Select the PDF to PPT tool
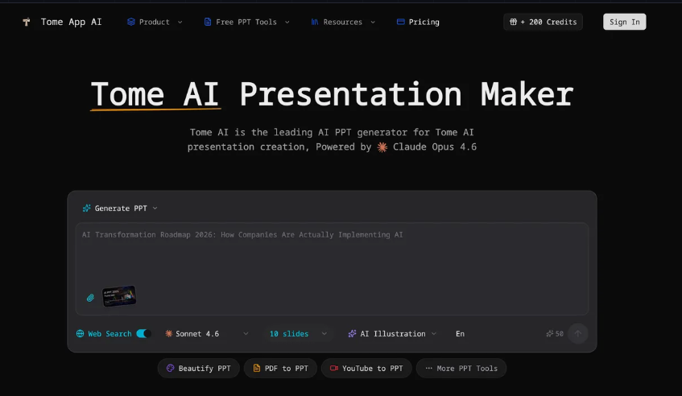The image size is (682, 396). (x=279, y=369)
